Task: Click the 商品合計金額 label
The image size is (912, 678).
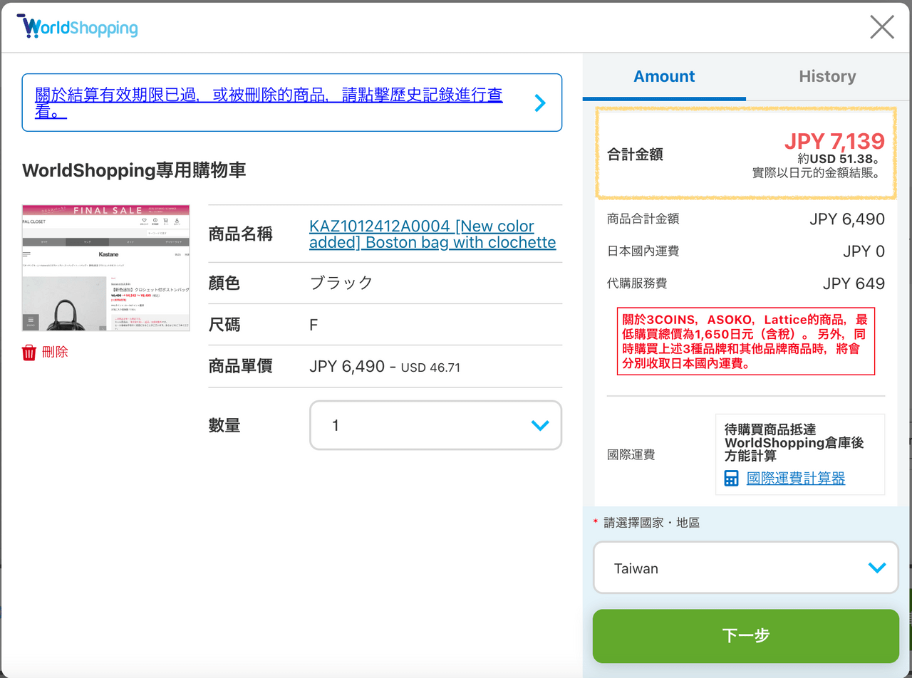Action: tap(643, 219)
